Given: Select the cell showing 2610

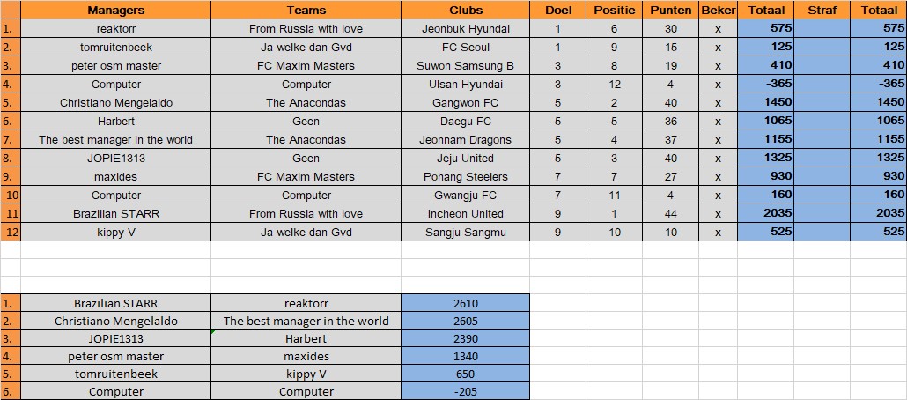Looking at the screenshot, I should (x=465, y=303).
